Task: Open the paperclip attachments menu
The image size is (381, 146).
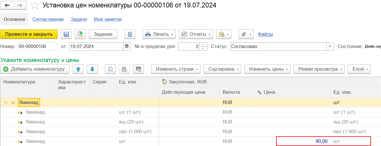Action: point(246,34)
